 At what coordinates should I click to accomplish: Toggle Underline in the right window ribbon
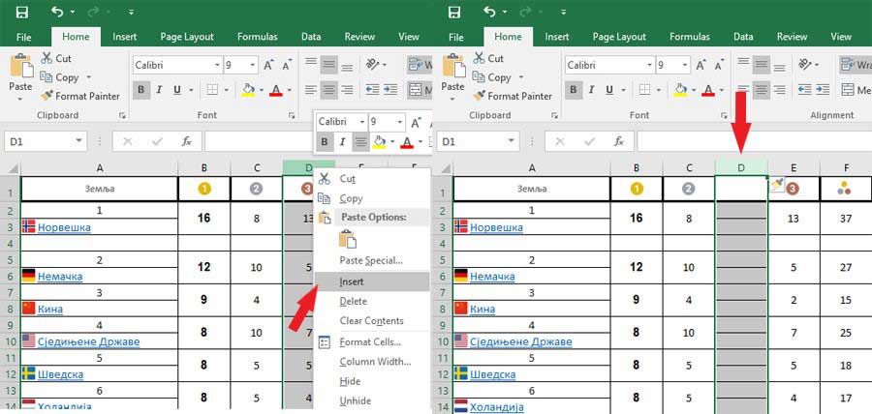coord(609,90)
